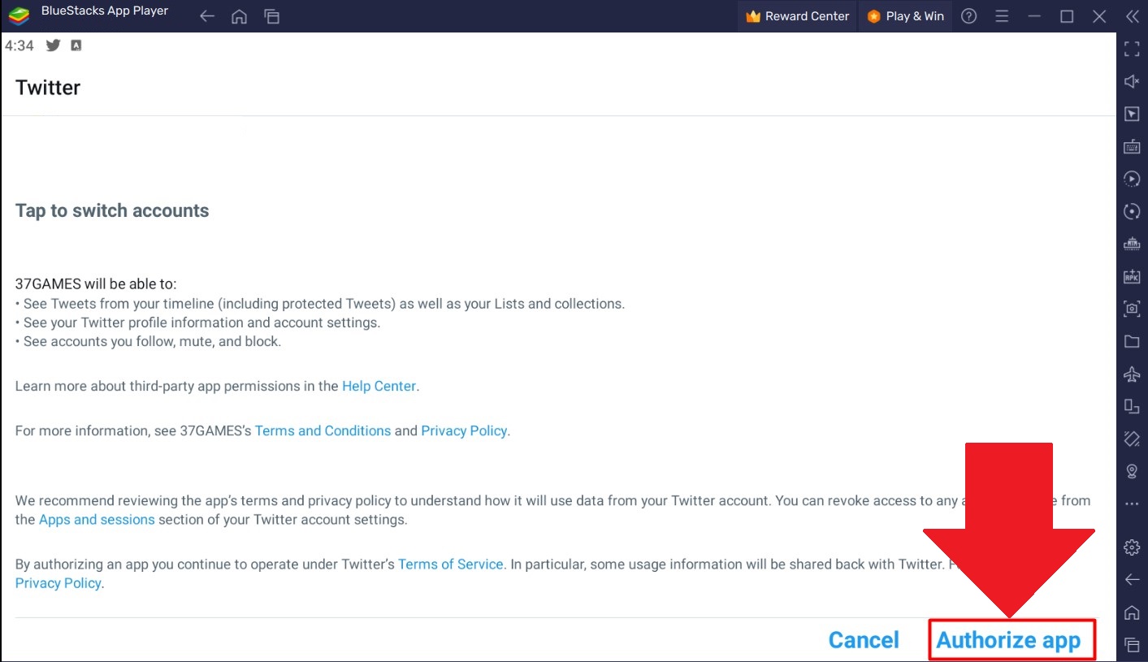1148x662 pixels.
Task: Toggle airplane mode in sidebar
Action: 1132,374
